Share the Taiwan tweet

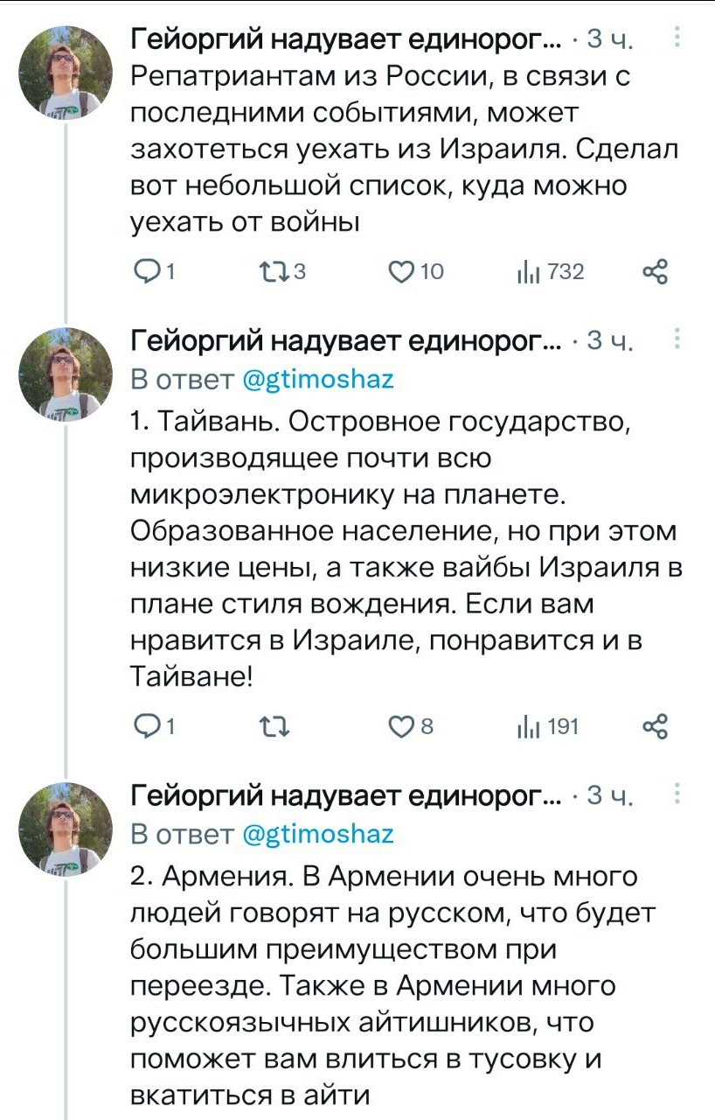click(655, 724)
